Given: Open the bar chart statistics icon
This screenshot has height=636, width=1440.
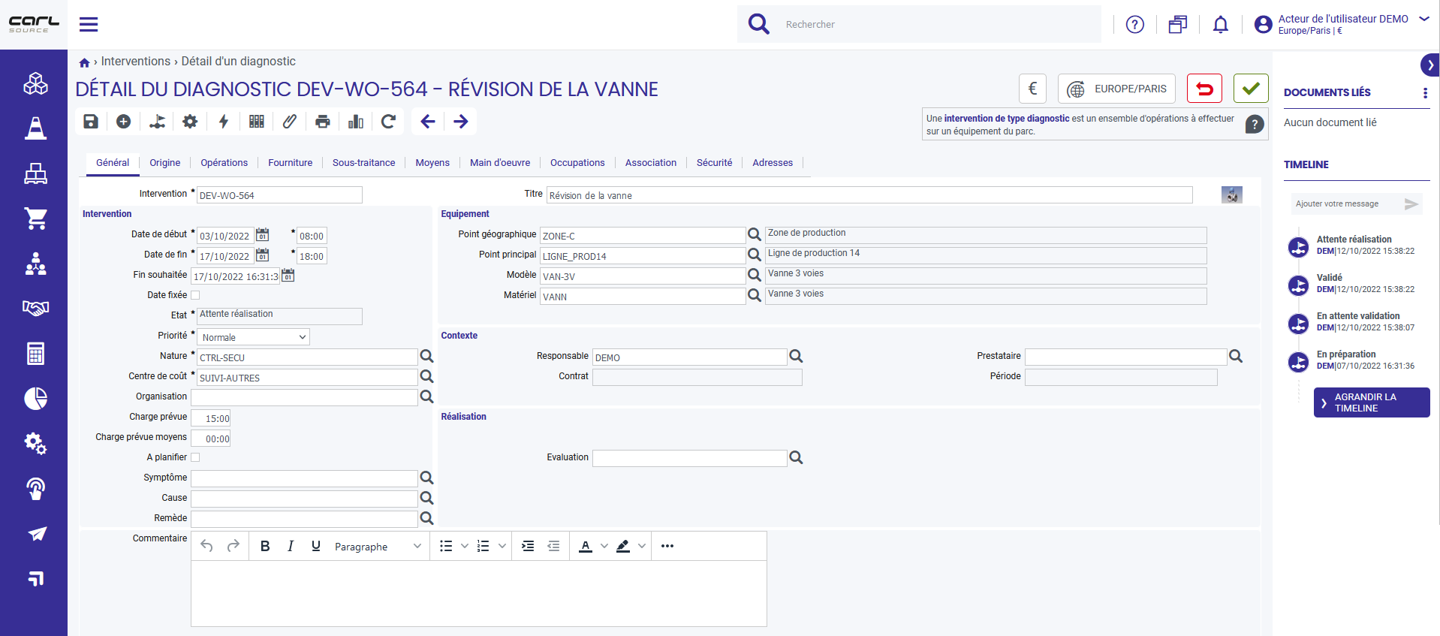Looking at the screenshot, I should coord(356,122).
